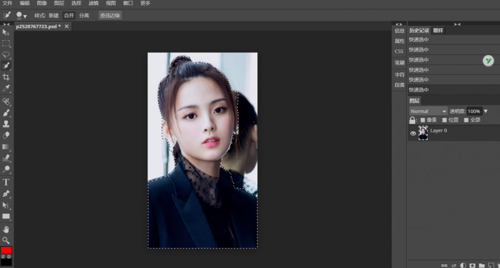Select the Zoom tool
Viewport: 500px width, 268px height.
(6, 240)
